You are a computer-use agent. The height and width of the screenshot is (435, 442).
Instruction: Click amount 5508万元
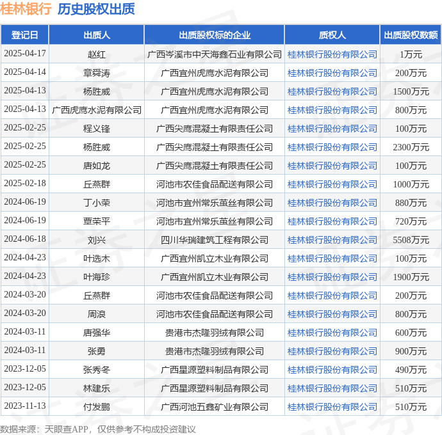pyautogui.click(x=411, y=240)
